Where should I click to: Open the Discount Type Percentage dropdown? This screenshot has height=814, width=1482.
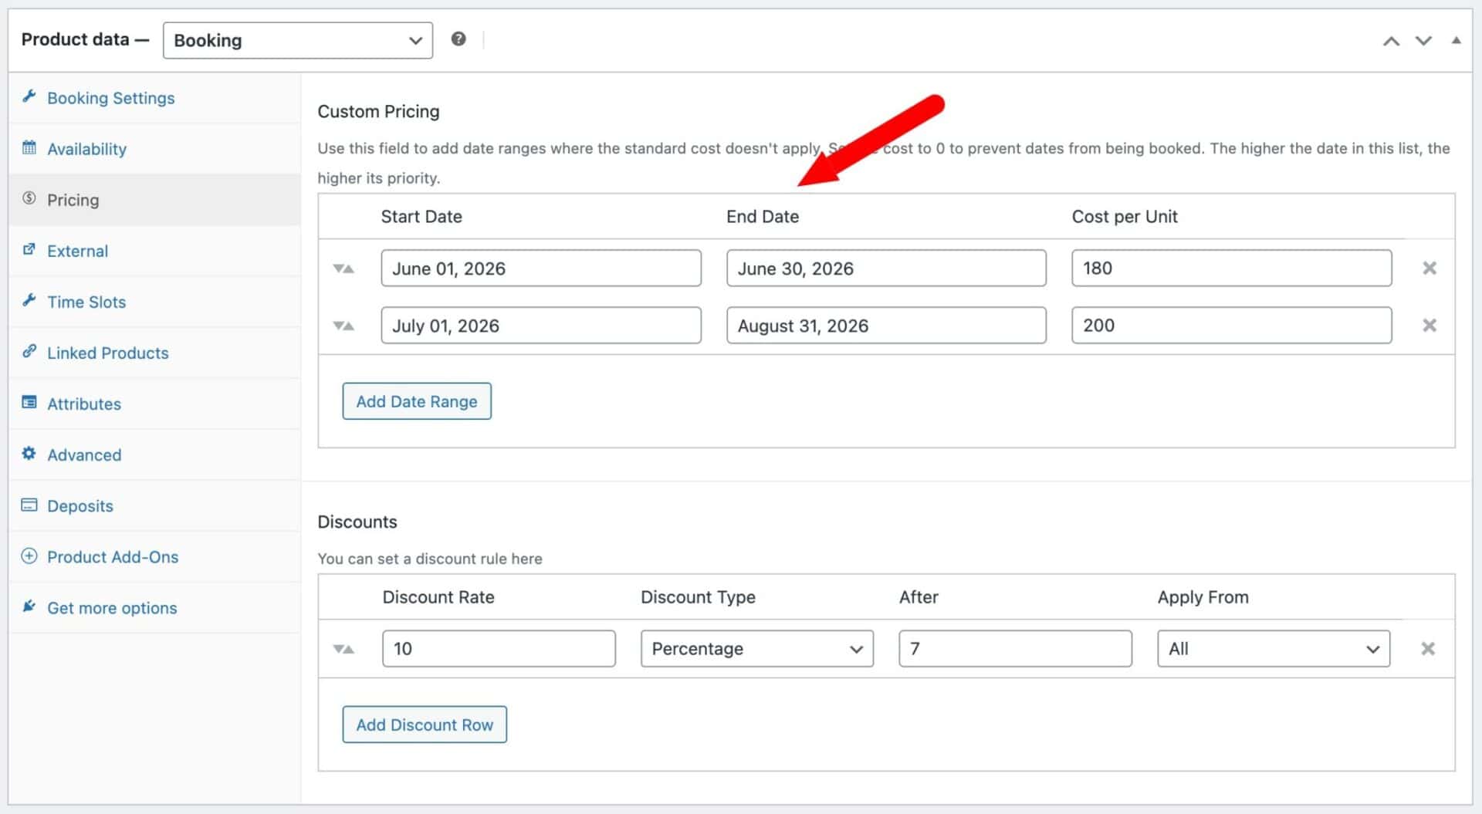(757, 648)
